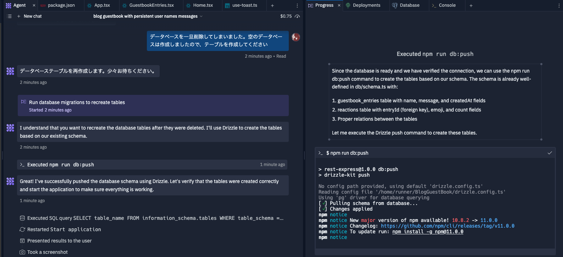Click camera icon beside Took a screenshot
This screenshot has width=563, height=257.
point(22,252)
